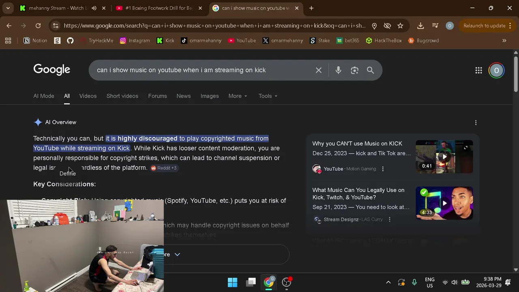Start voice search with microphone

point(338,70)
